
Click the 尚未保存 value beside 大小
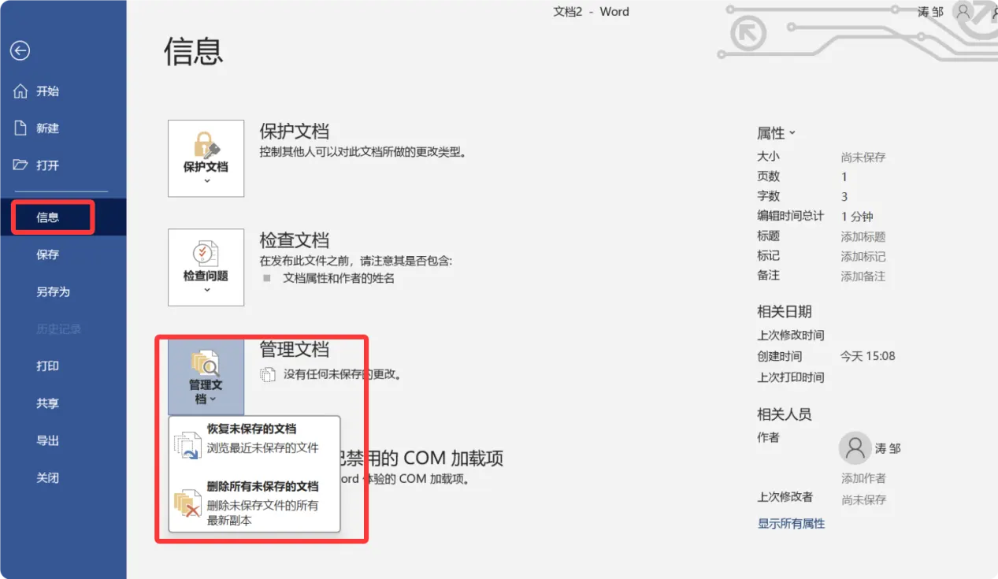click(863, 157)
